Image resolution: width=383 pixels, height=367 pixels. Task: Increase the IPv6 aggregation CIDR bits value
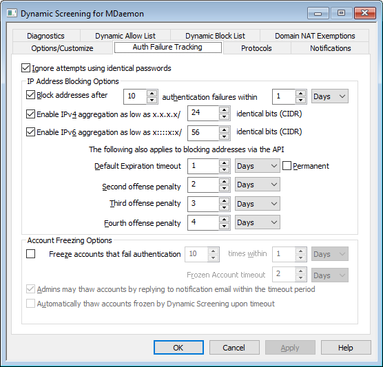tap(224, 129)
